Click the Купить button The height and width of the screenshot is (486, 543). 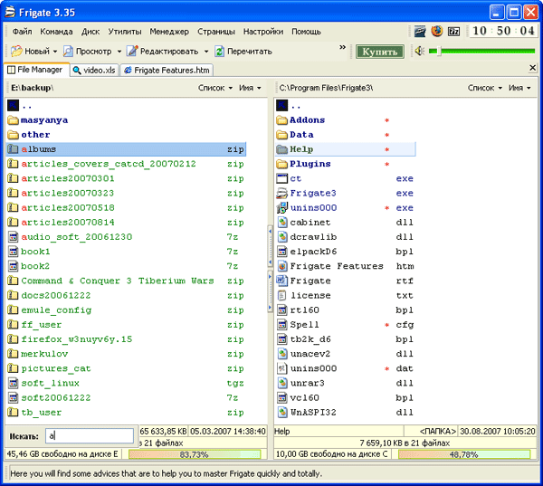[379, 52]
